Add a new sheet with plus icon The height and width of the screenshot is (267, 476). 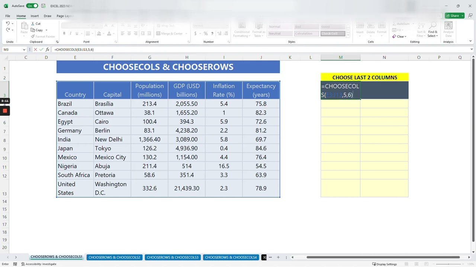point(278,257)
